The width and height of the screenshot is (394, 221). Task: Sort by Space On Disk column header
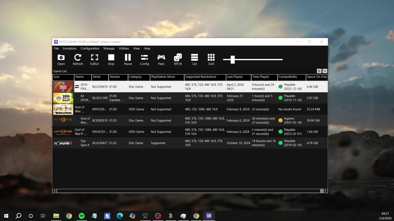click(317, 77)
